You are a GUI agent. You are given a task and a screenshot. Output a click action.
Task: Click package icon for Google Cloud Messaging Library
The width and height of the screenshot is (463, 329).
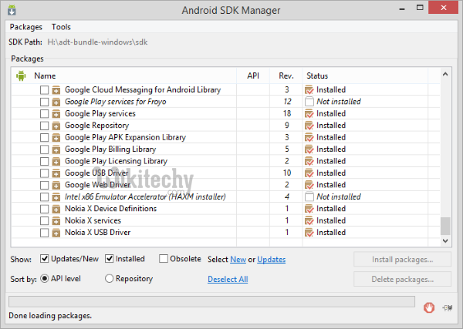(56, 90)
